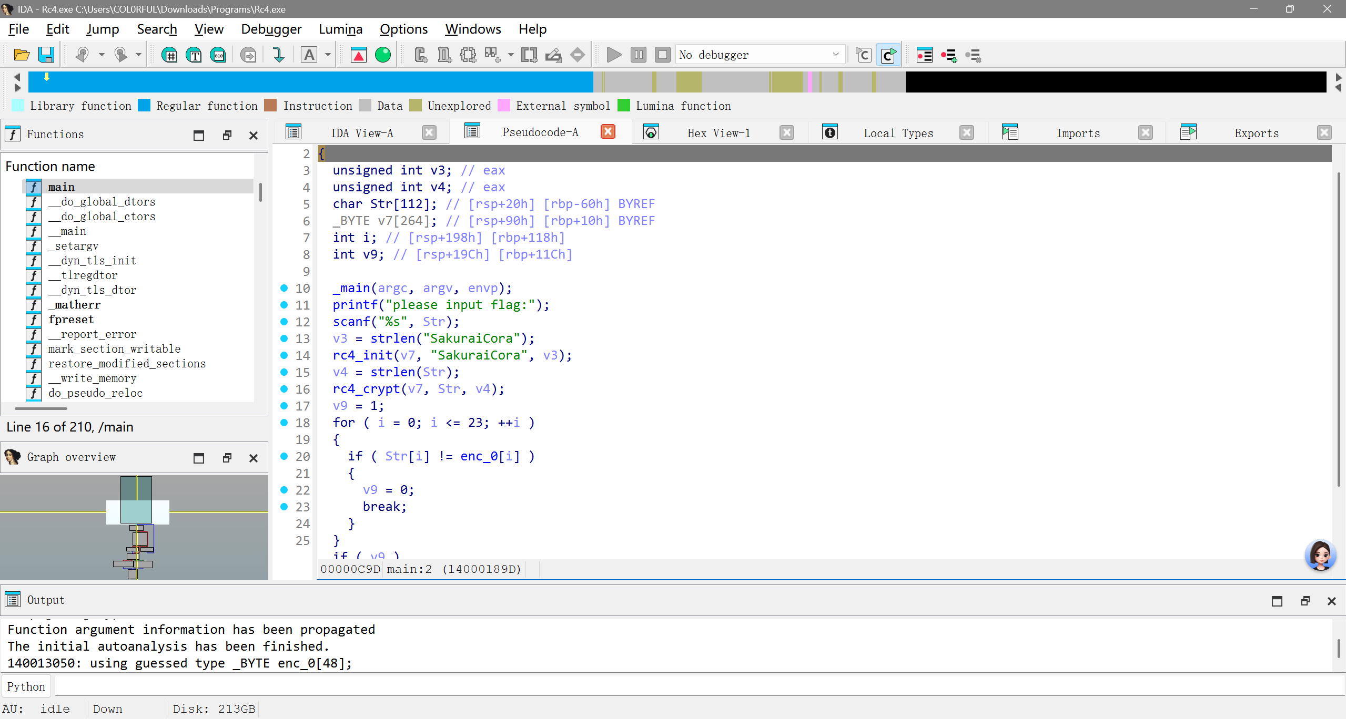Select __do_global_dtors in Functions list
The height and width of the screenshot is (719, 1346).
click(x=102, y=202)
